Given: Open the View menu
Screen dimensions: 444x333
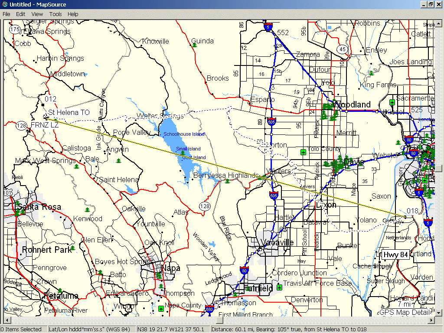Looking at the screenshot, I should point(37,14).
